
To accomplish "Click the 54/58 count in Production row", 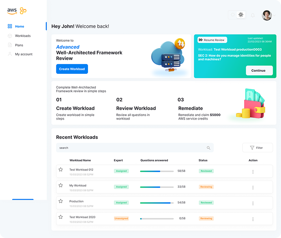I will [x=181, y=202].
